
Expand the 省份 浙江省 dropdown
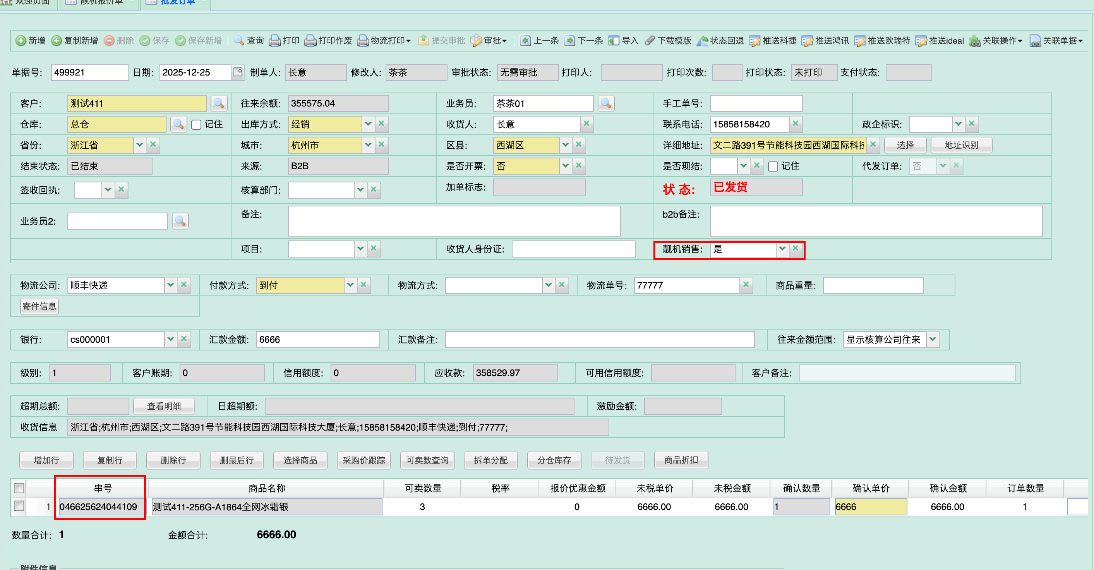pyautogui.click(x=140, y=145)
